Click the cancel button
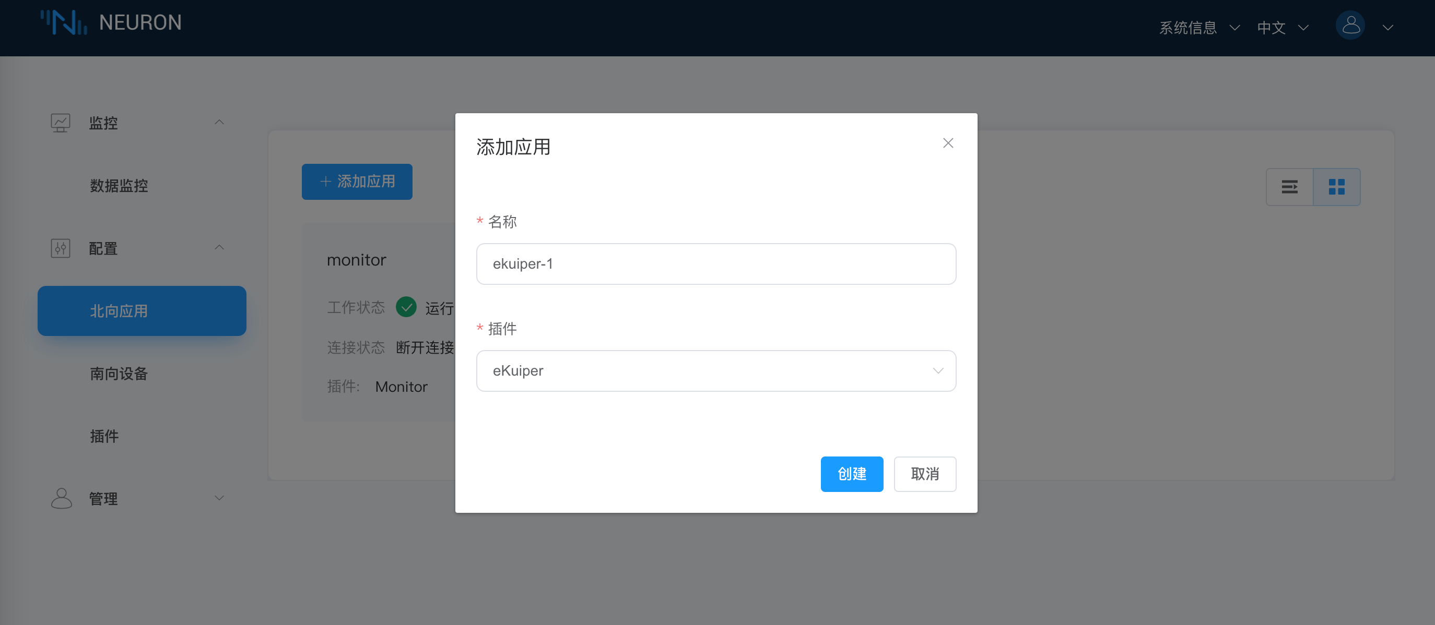Viewport: 1435px width, 625px height. (924, 474)
